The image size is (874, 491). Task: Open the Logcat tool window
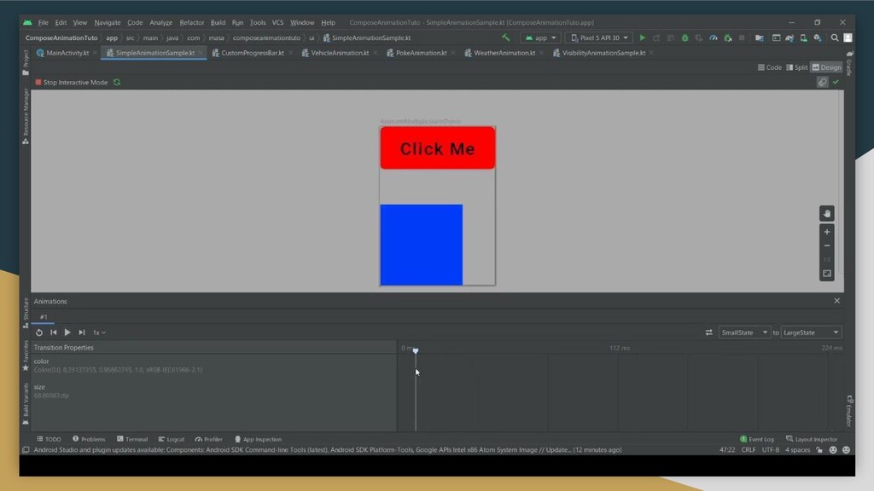pyautogui.click(x=171, y=439)
